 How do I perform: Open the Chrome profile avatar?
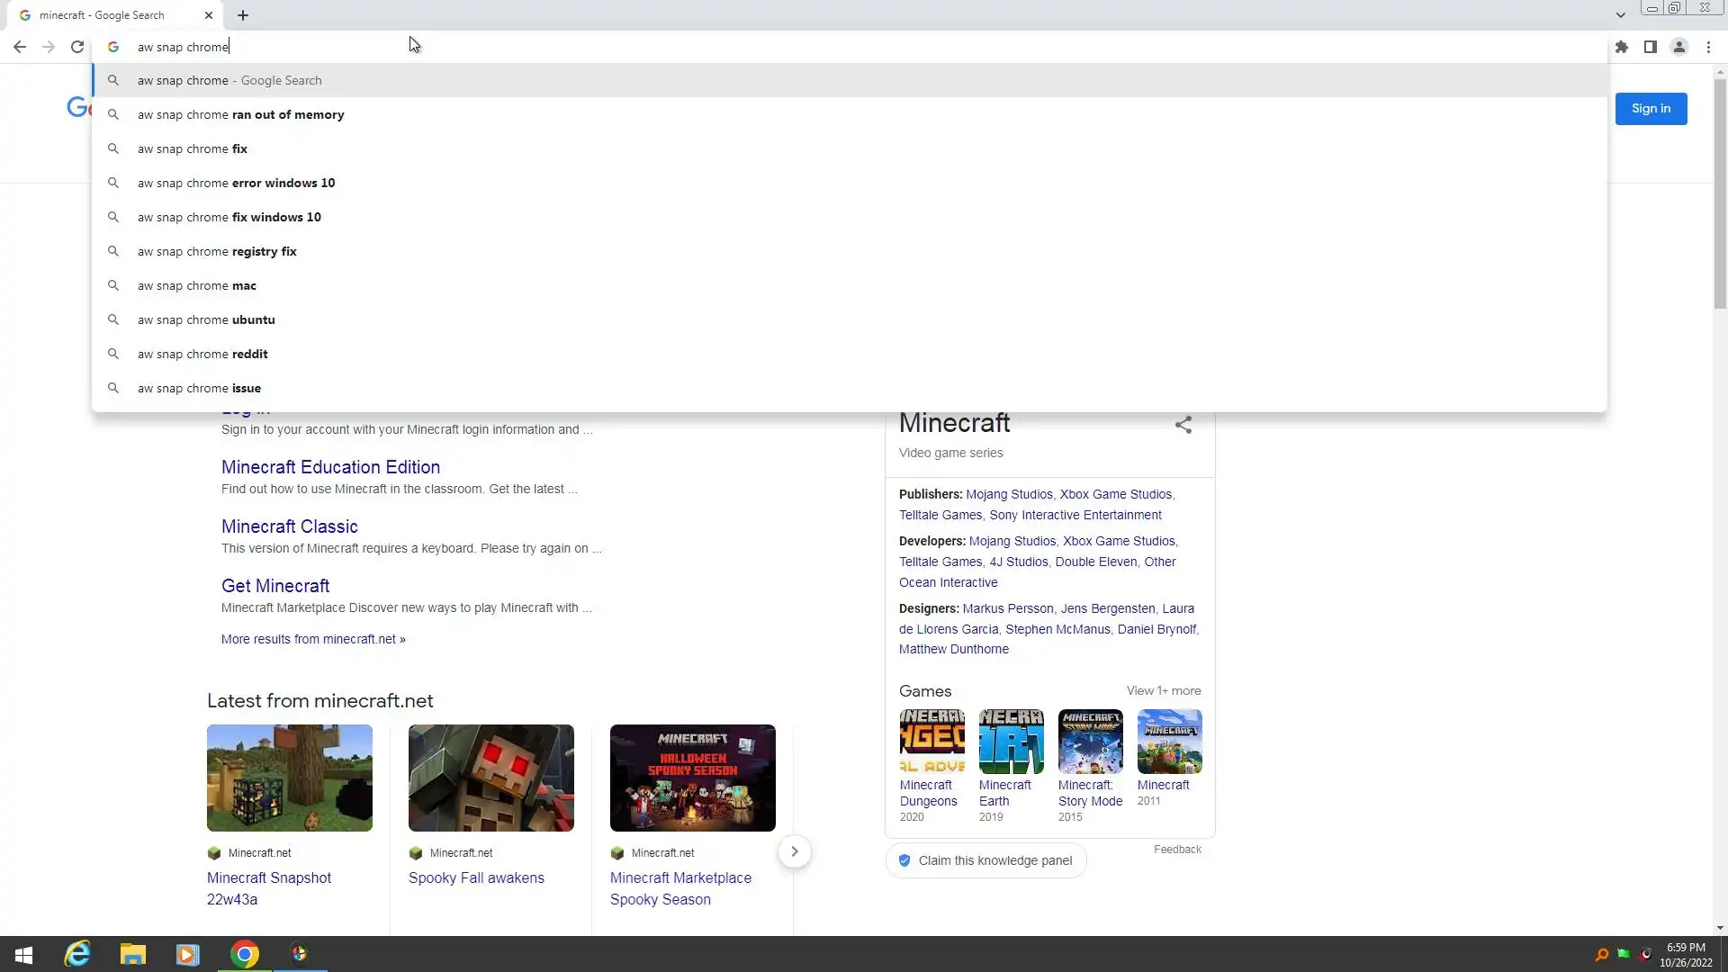tap(1679, 47)
